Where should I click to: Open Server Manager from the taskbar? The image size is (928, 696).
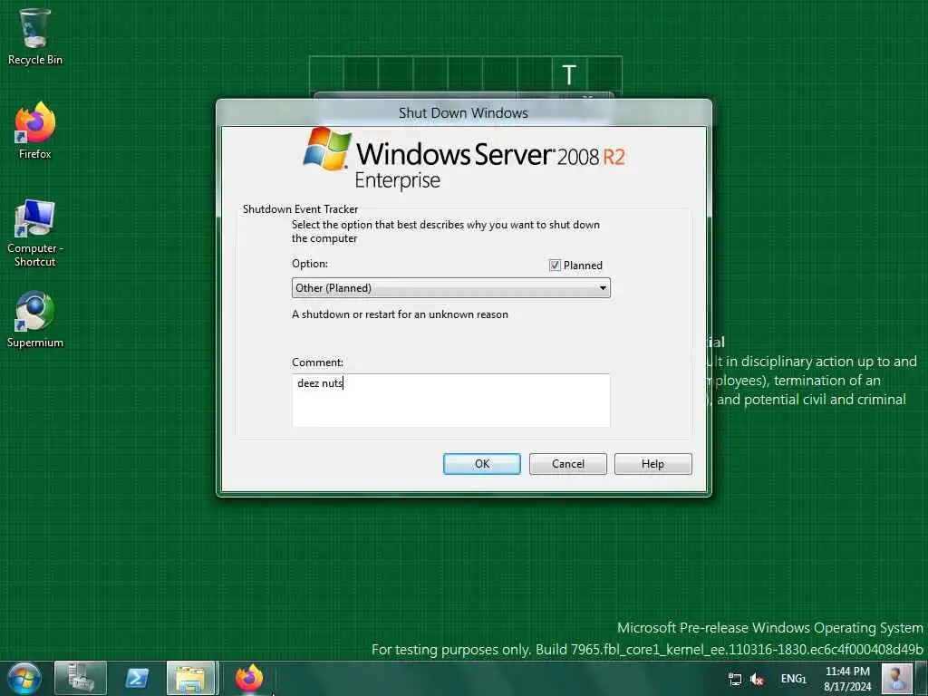81,678
